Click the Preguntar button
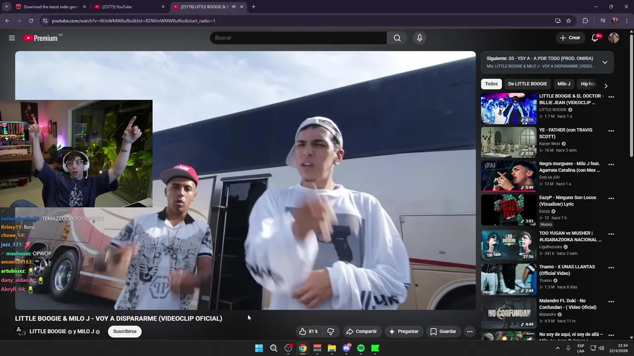Viewport: 634px width, 356px height. tap(404, 331)
